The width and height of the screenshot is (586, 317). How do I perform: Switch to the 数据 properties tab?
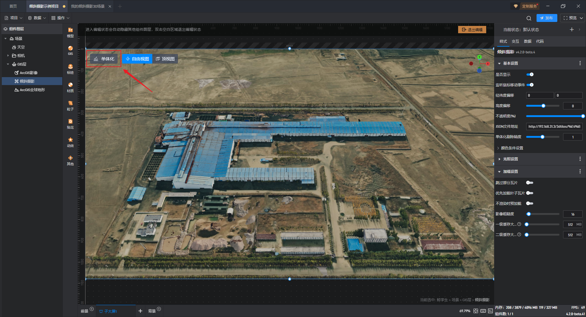tap(527, 41)
